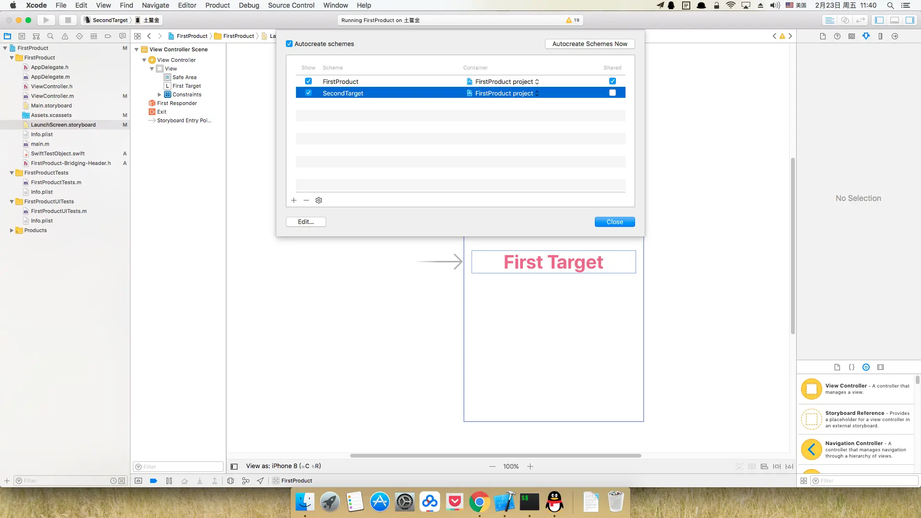Click the plus icon to add scheme
The image size is (921, 518).
coord(294,200)
